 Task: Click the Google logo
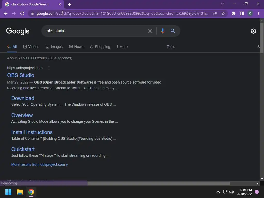click(x=18, y=31)
